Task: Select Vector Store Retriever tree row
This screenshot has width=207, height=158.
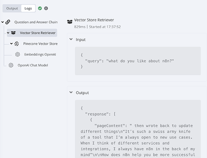Action: point(32,33)
